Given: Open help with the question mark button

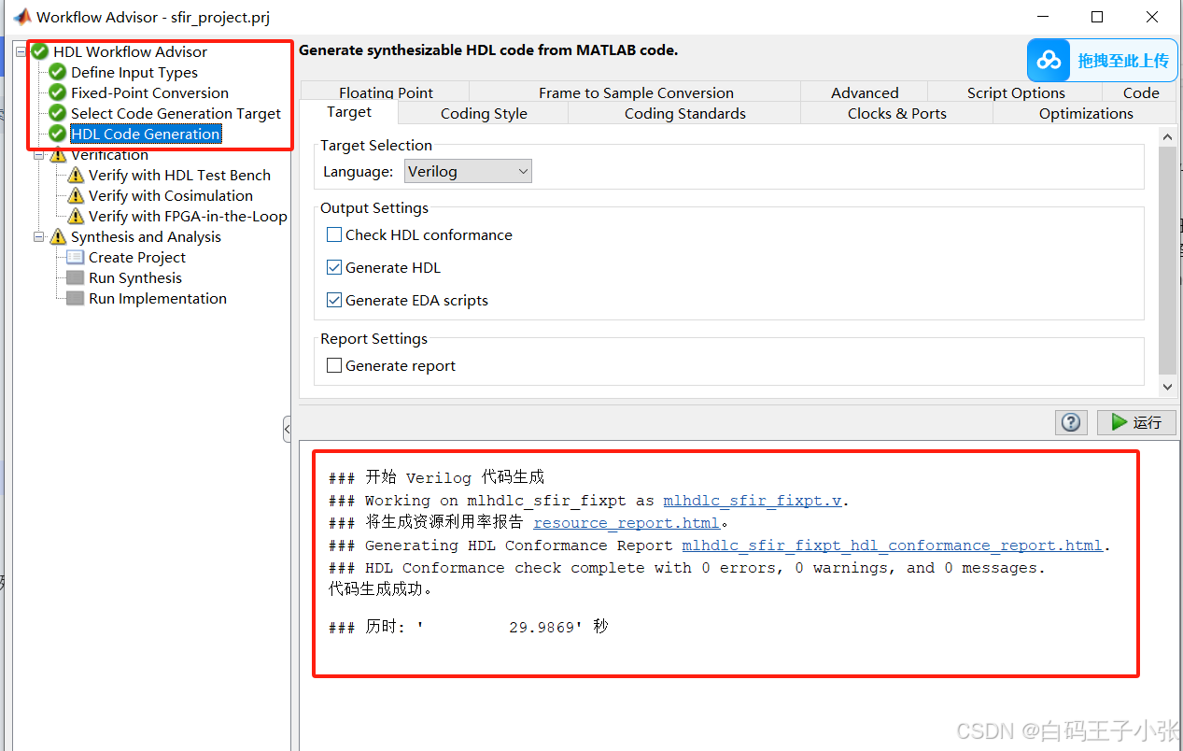Looking at the screenshot, I should click(1071, 422).
